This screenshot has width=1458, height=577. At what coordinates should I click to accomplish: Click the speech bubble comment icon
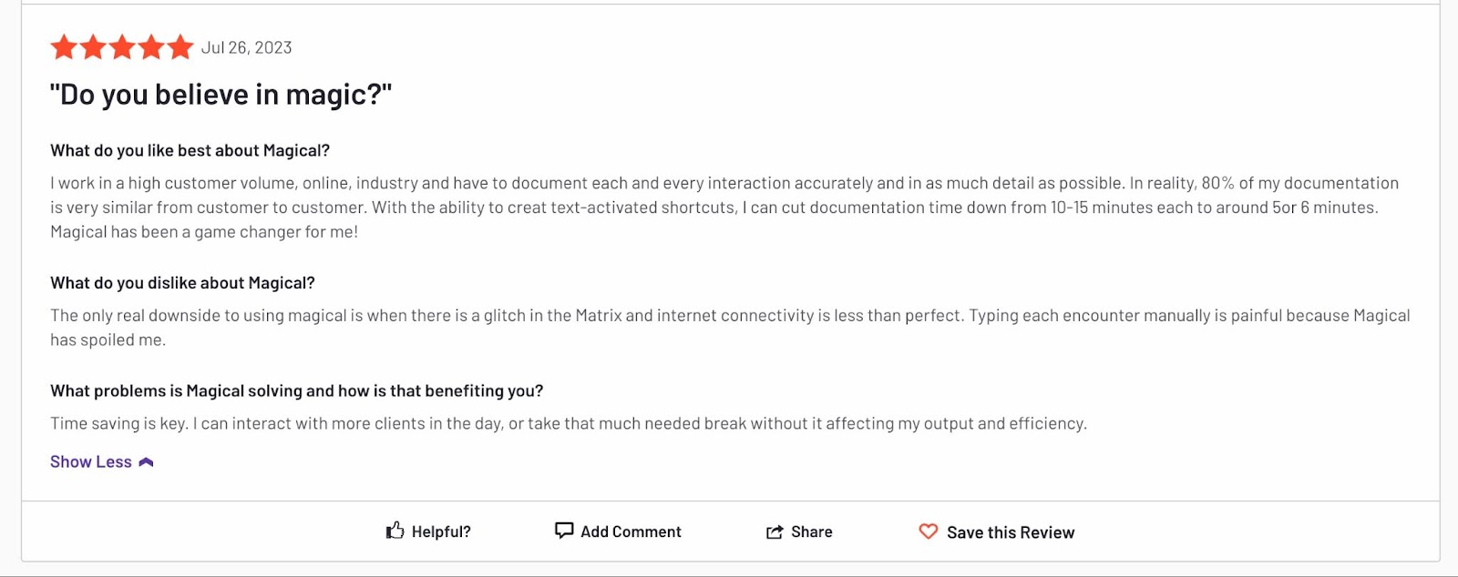tap(564, 531)
